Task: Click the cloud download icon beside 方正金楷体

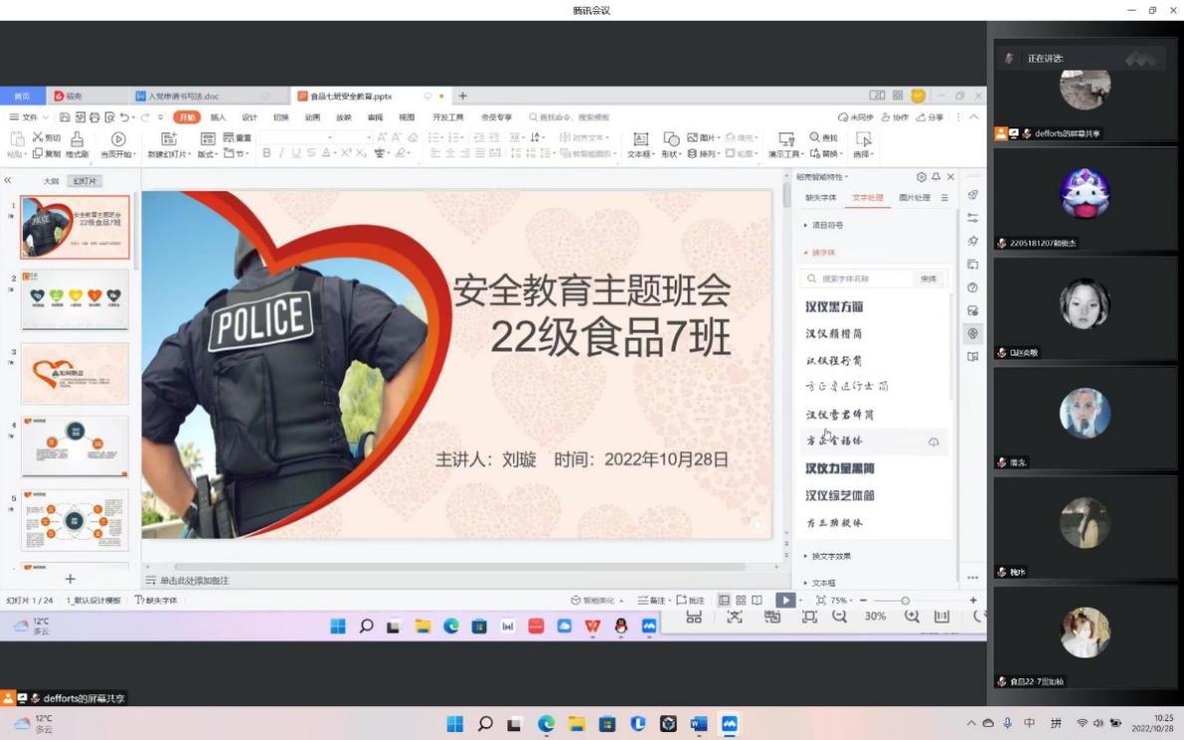Action: coord(933,441)
